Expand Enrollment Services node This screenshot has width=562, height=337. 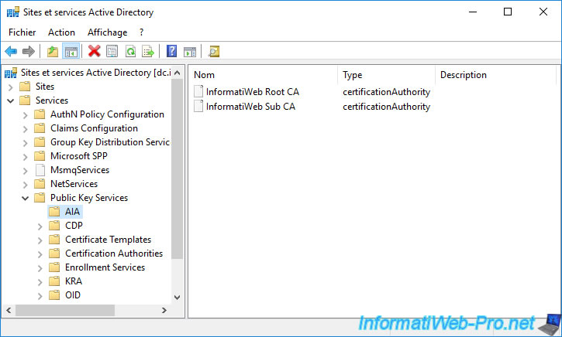[x=40, y=268]
